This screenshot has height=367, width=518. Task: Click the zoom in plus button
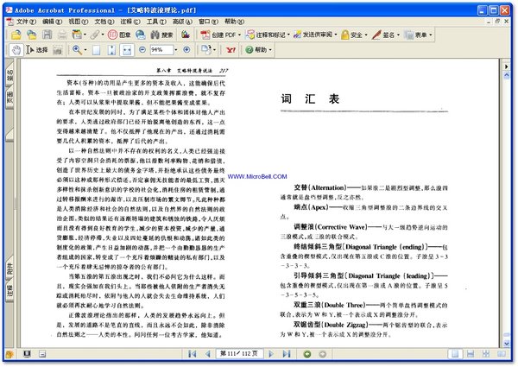coord(186,49)
